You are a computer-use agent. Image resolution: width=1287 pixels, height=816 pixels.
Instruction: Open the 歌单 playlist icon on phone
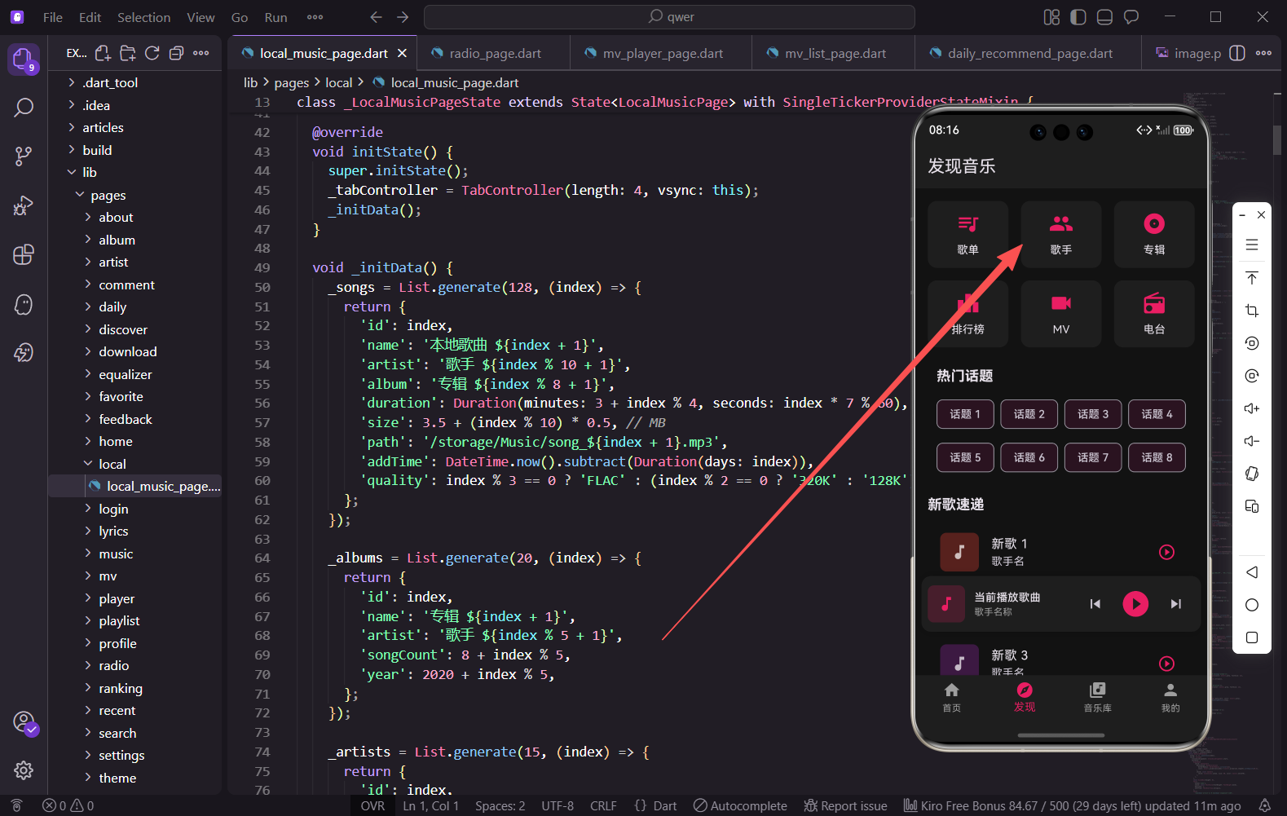click(967, 234)
